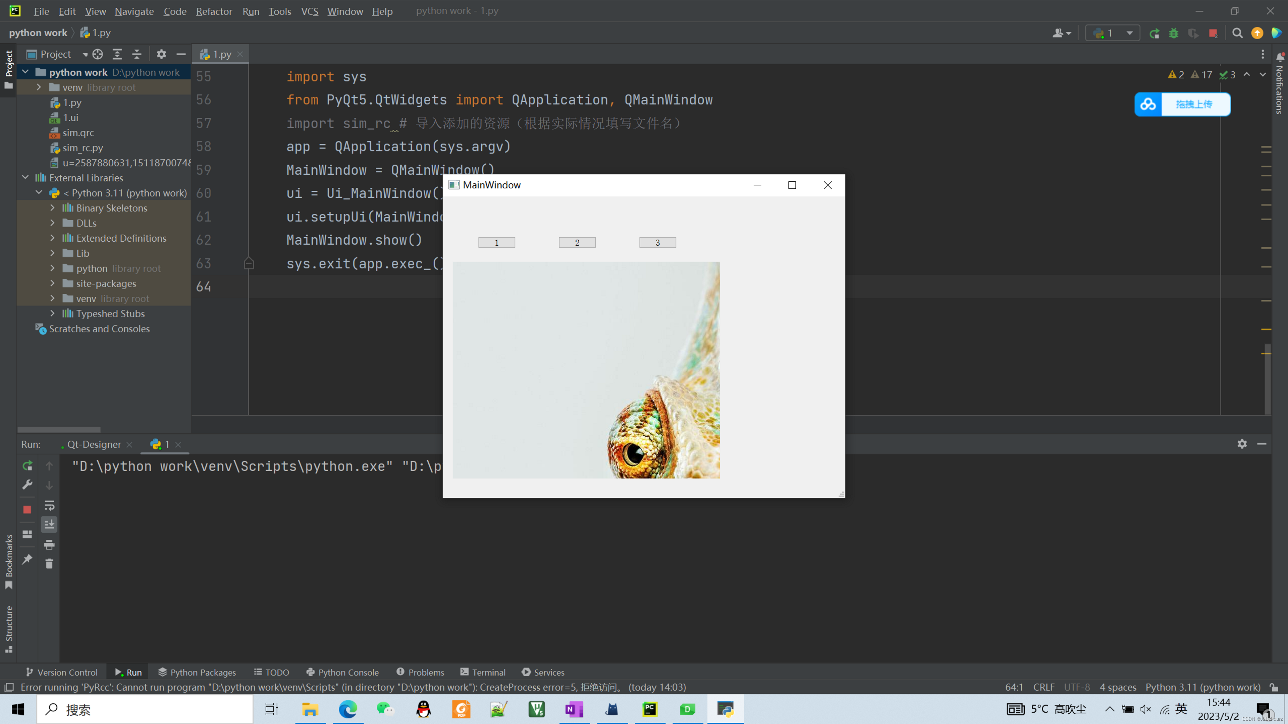This screenshot has height=724, width=1288.
Task: Collapse all Project tree nodes icon
Action: coord(137,54)
